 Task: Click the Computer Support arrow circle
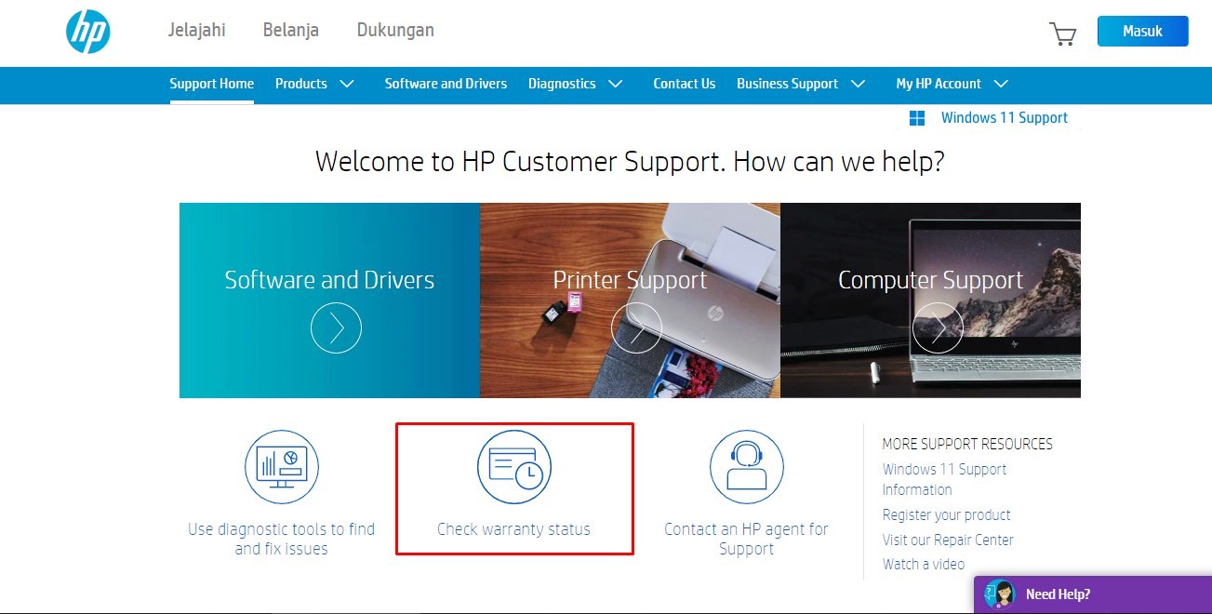[x=937, y=327]
